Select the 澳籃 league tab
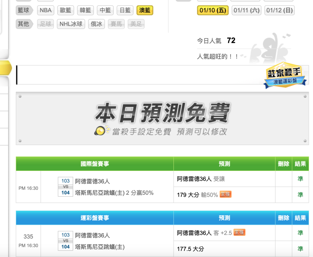The image size is (313, 257). tap(145, 10)
